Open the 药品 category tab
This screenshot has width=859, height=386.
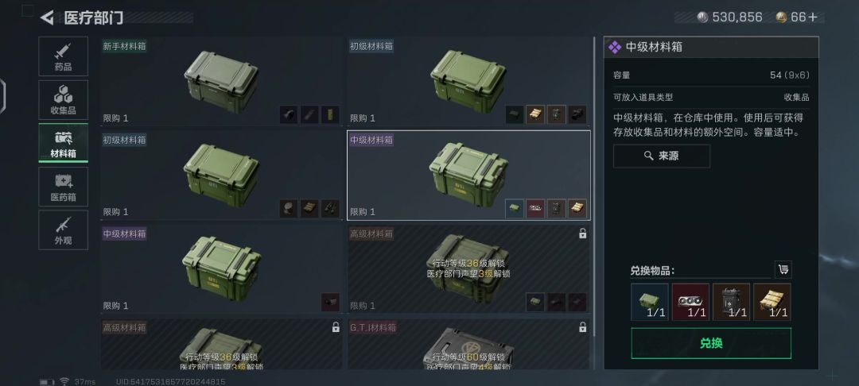(63, 56)
